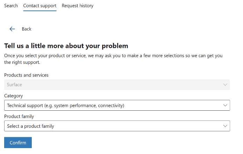Open the 'Select a product family' dropdown
Viewport: 243px width, 154px height.
[x=117, y=126]
